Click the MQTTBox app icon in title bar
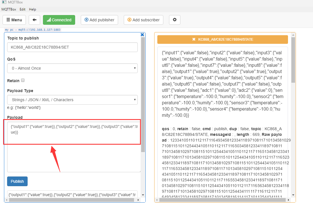313x218 pixels. tap(4, 2)
